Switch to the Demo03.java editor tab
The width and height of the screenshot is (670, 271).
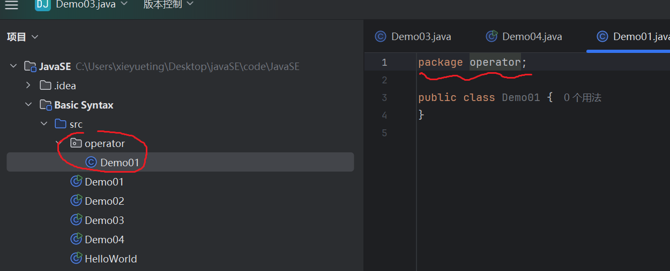(413, 36)
